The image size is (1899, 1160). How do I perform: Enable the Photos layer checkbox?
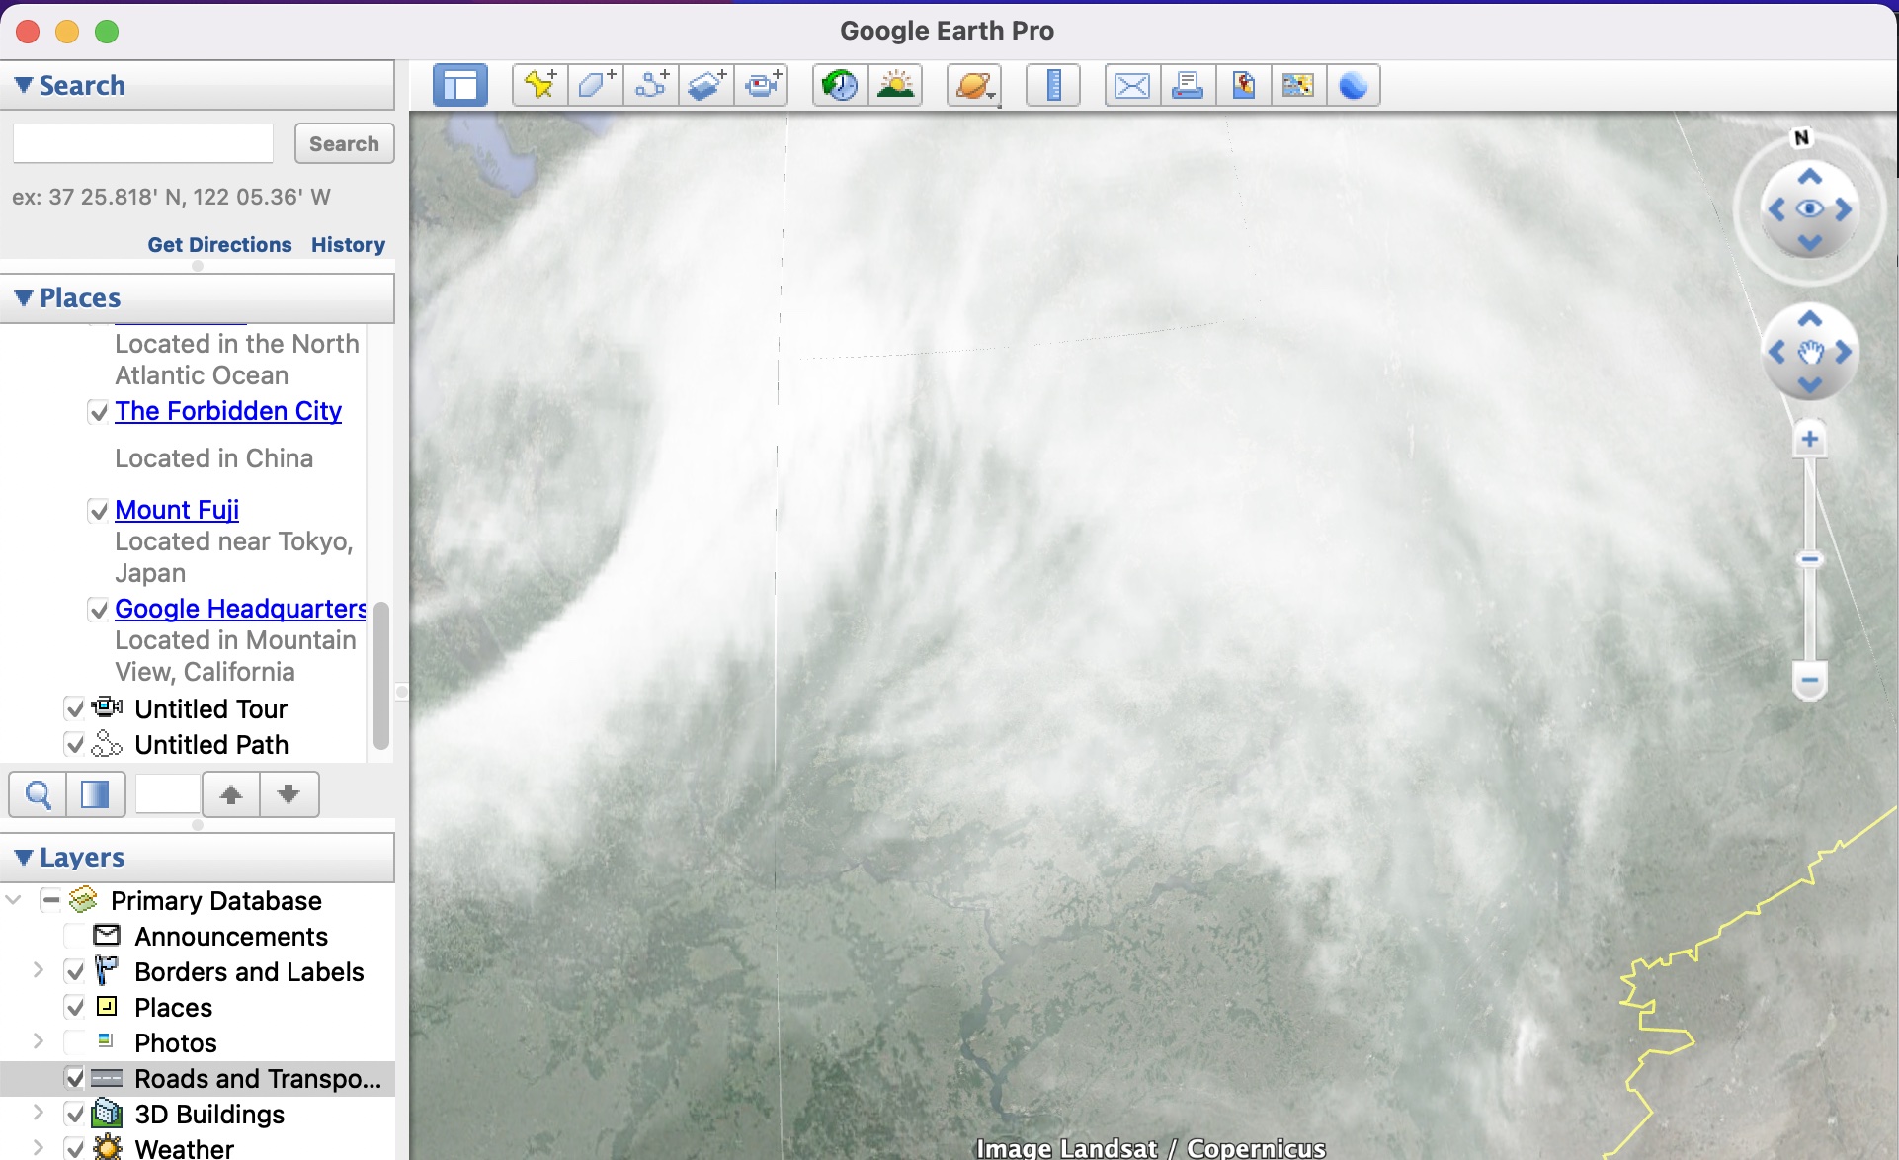click(75, 1042)
